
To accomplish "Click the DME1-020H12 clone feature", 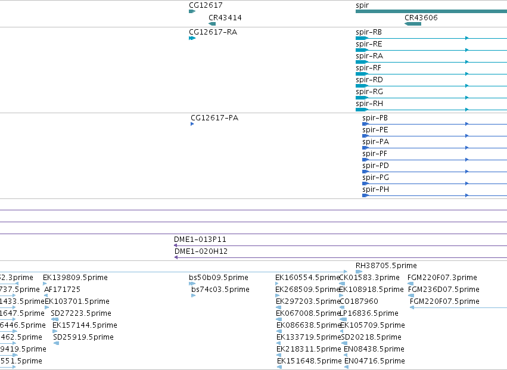I will click(341, 257).
